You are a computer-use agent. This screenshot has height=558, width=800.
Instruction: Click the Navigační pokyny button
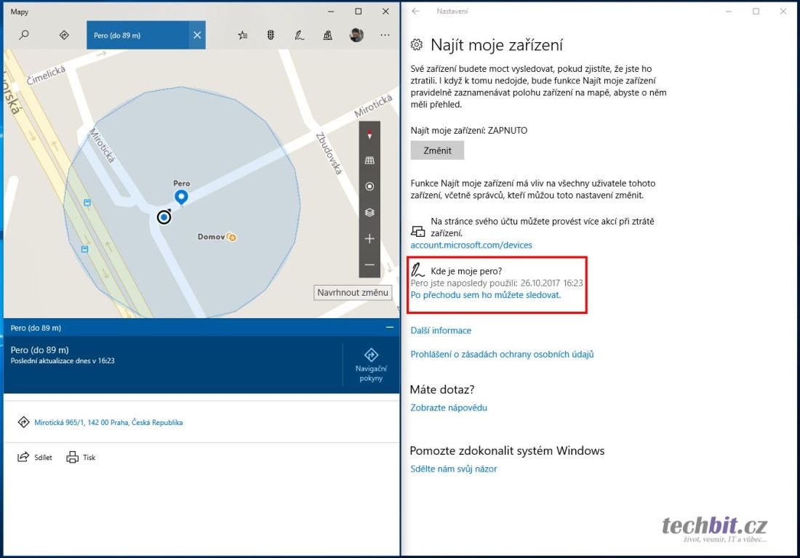tap(371, 364)
